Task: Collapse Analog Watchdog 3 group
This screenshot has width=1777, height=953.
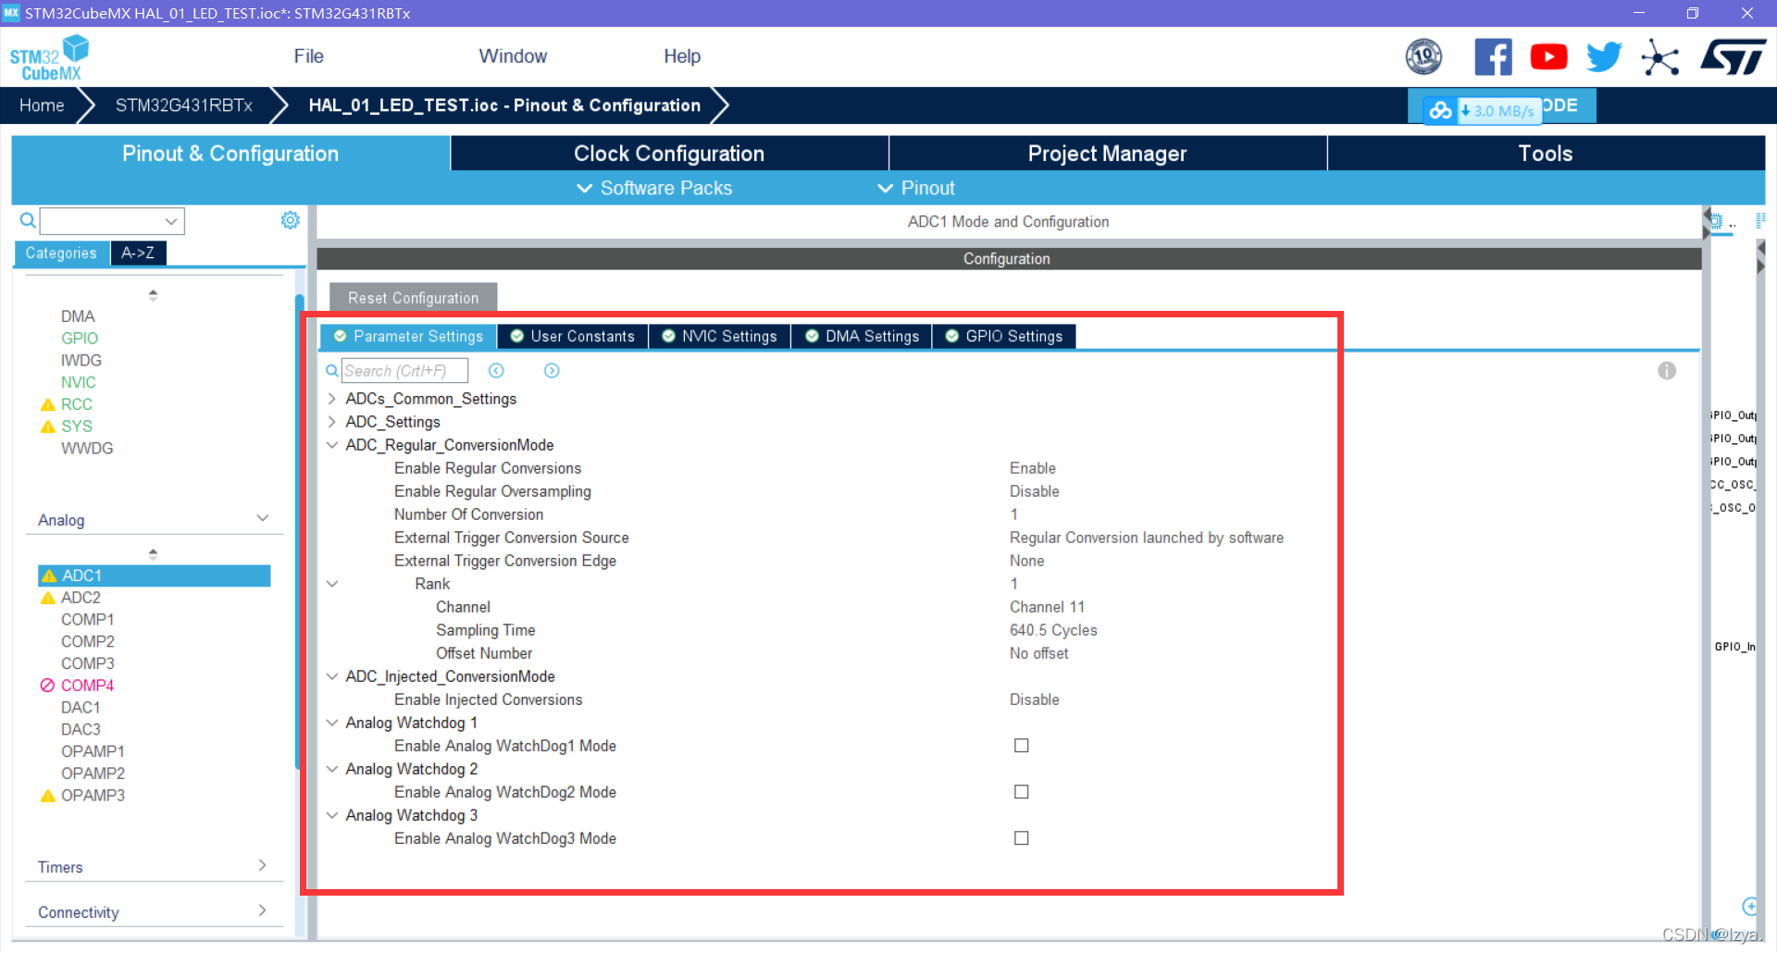Action: click(332, 815)
